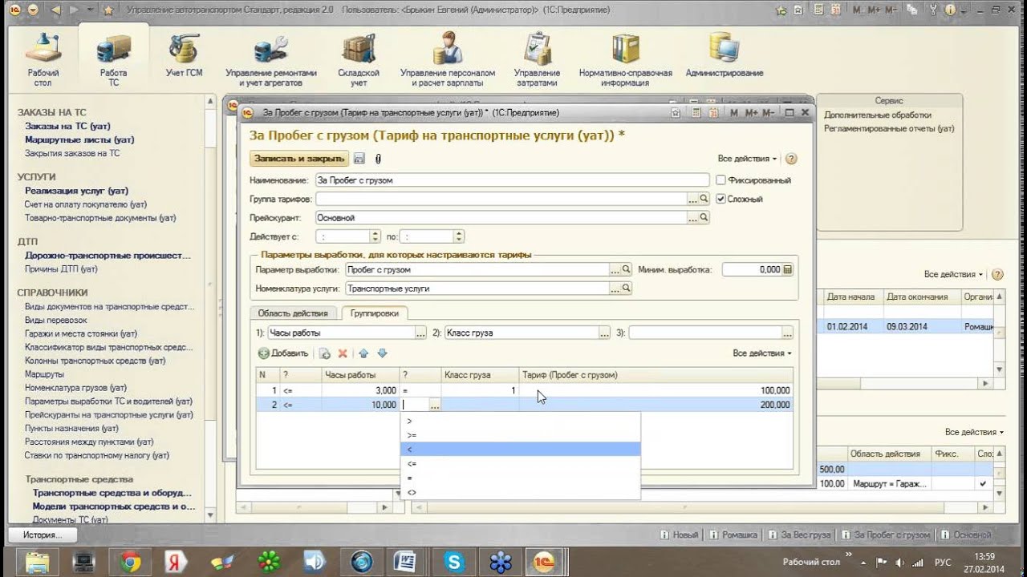Enable the Фиксированный checkbox
This screenshot has height=577, width=1027.
tap(721, 180)
